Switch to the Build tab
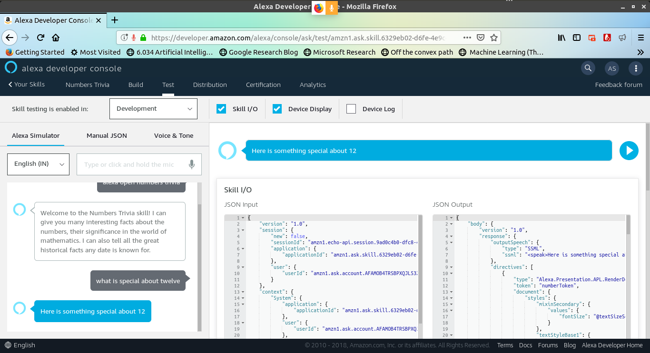650x353 pixels. 136,85
